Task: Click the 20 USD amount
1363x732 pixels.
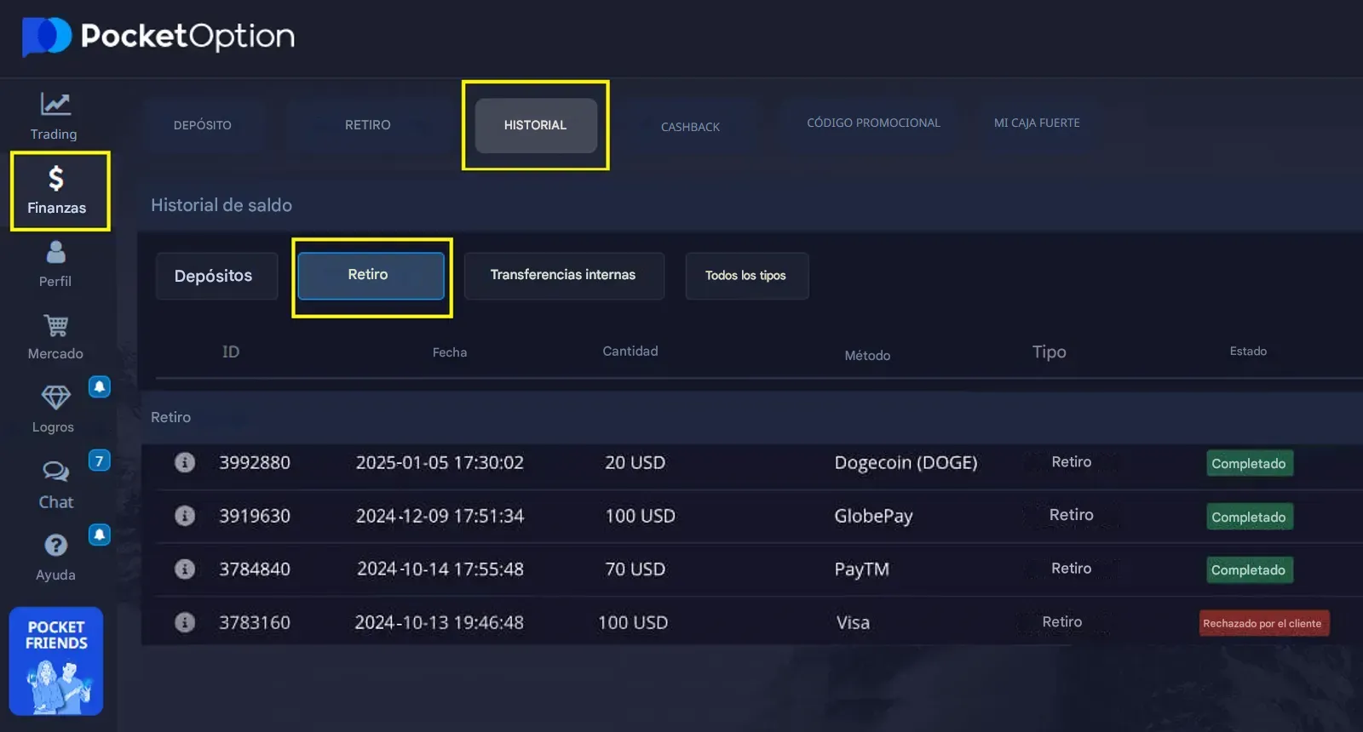Action: tap(635, 462)
